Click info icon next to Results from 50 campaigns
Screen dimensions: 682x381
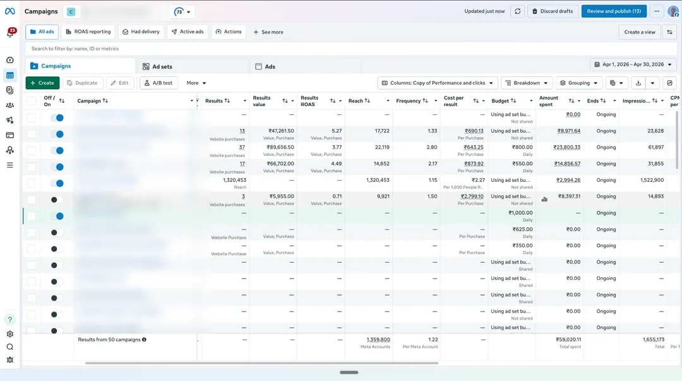[144, 340]
